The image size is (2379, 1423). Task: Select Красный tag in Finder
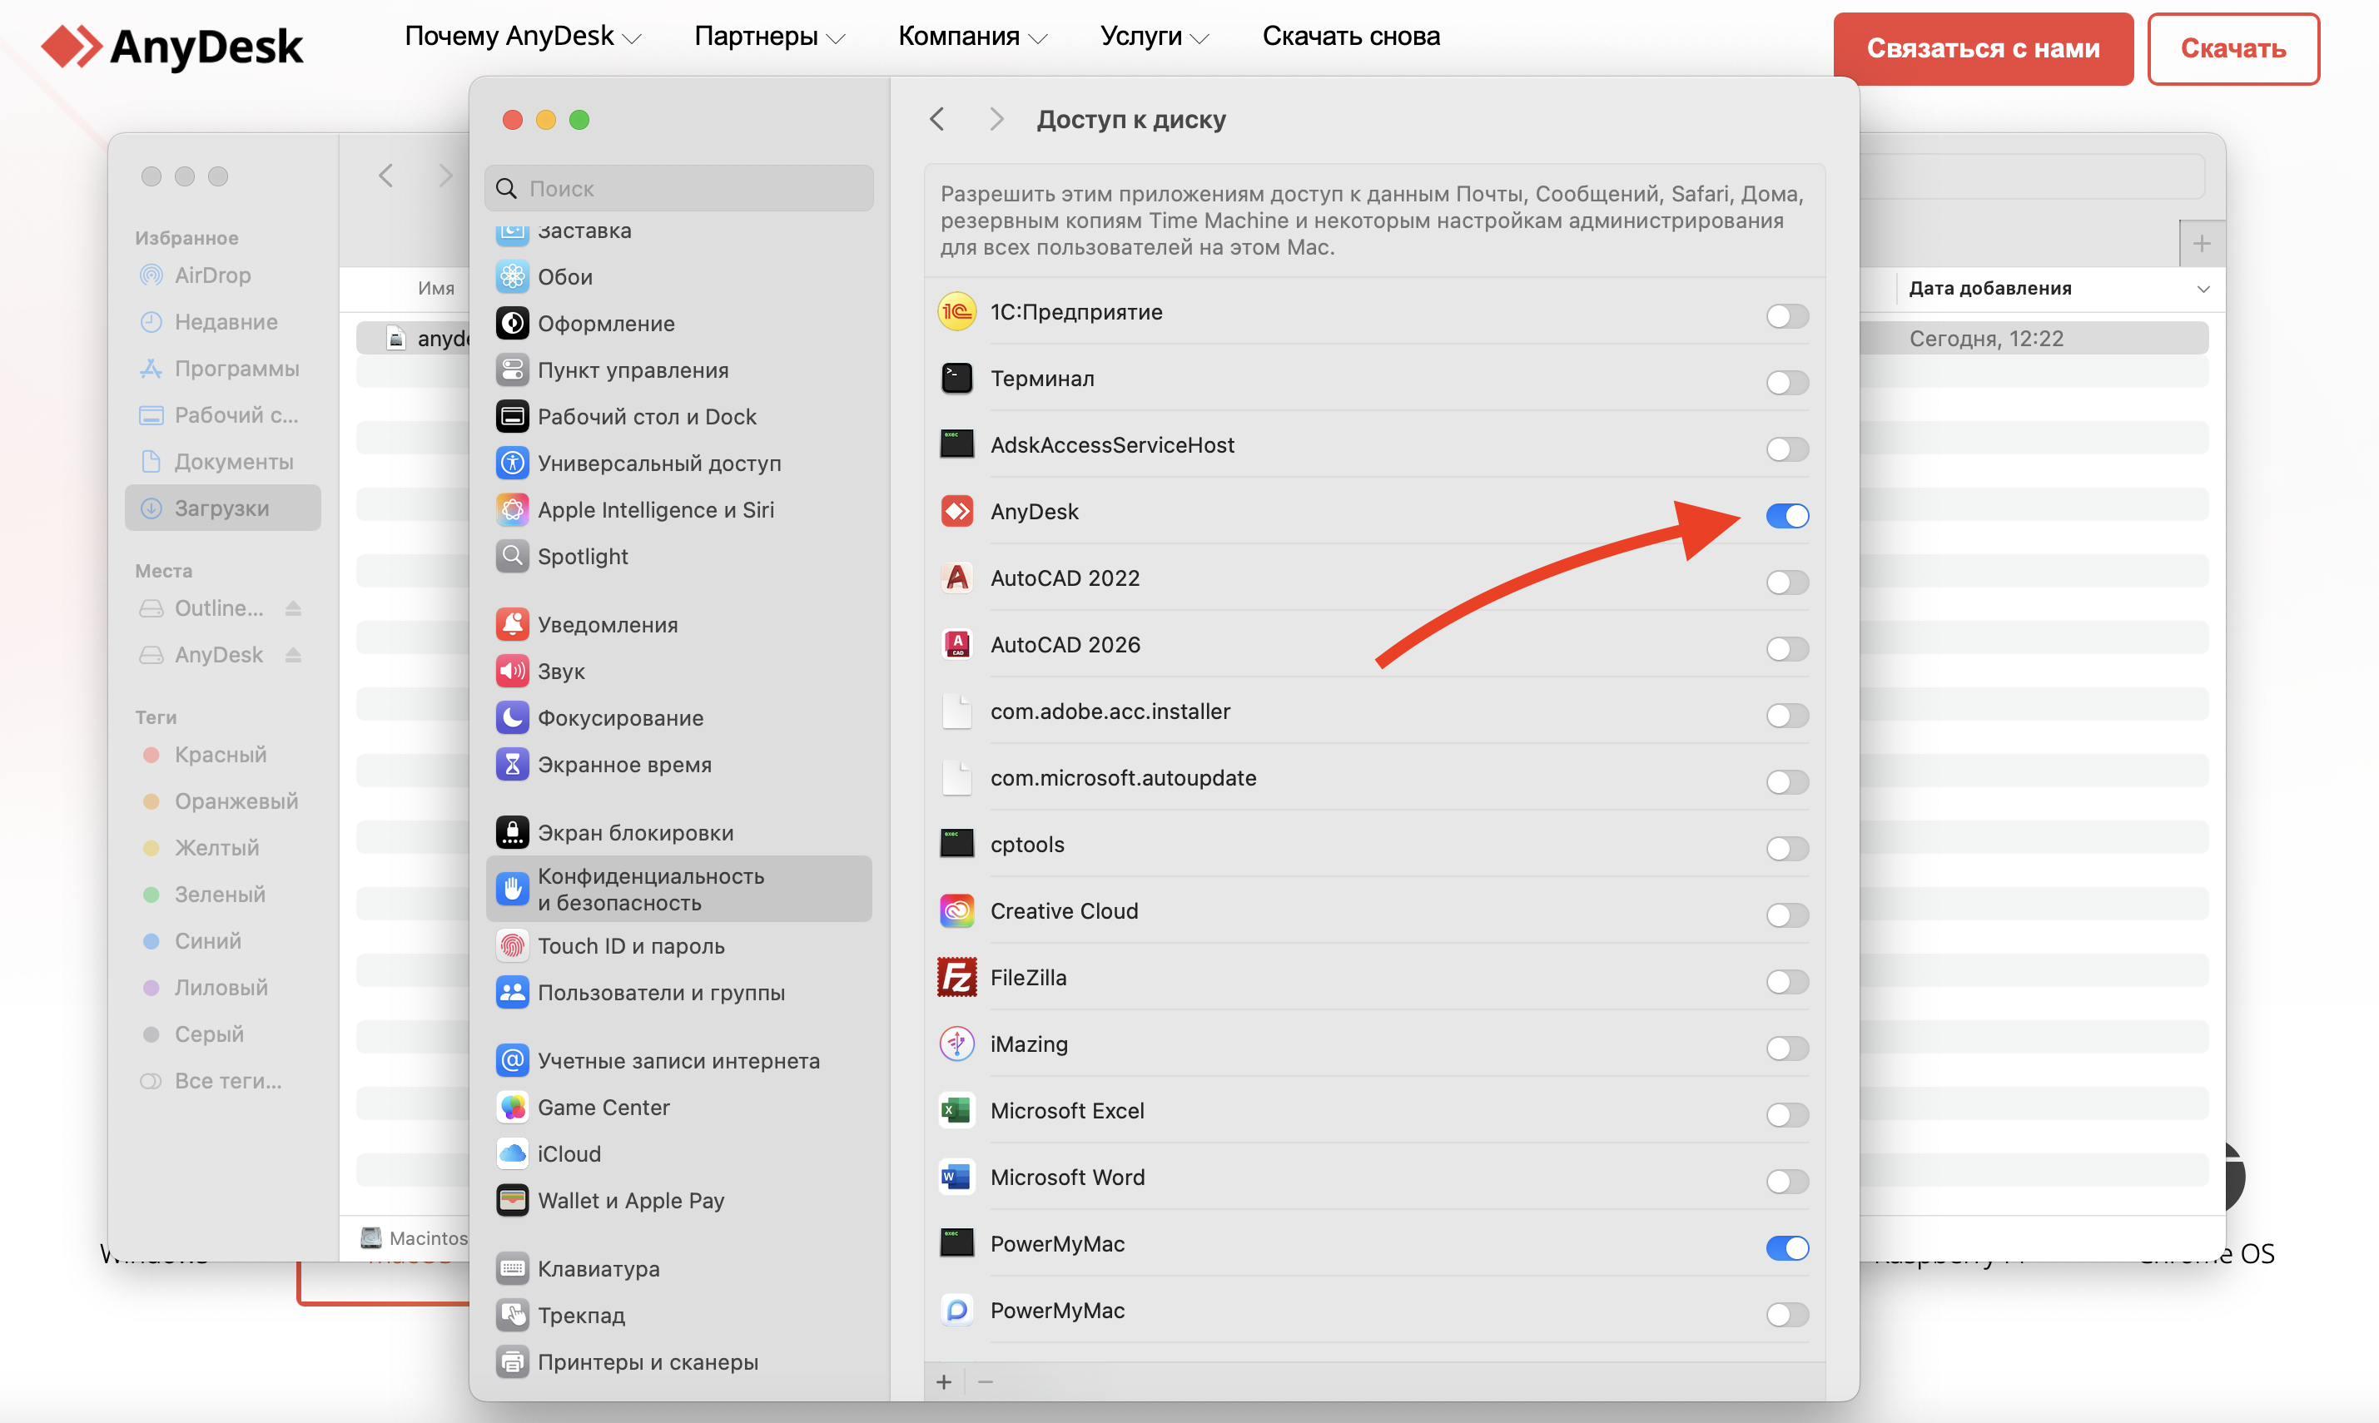(x=222, y=755)
